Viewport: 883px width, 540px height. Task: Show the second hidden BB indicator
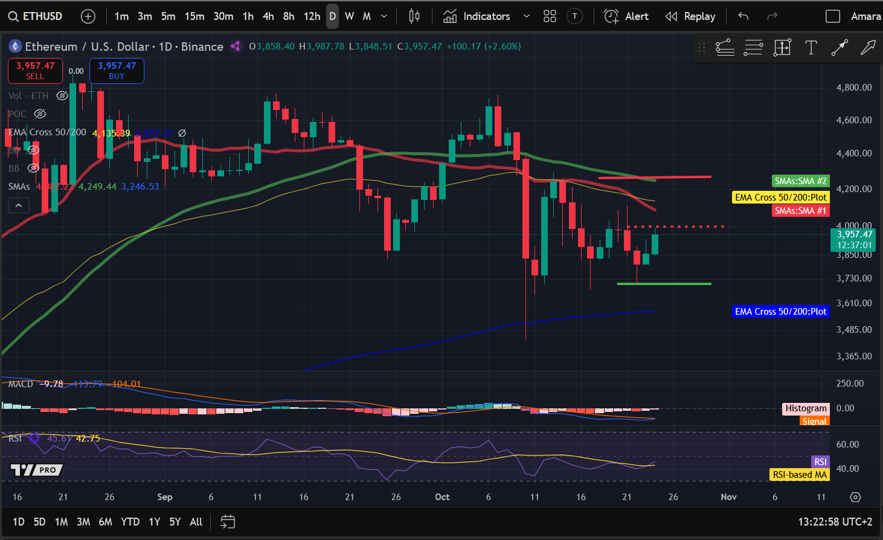33,168
